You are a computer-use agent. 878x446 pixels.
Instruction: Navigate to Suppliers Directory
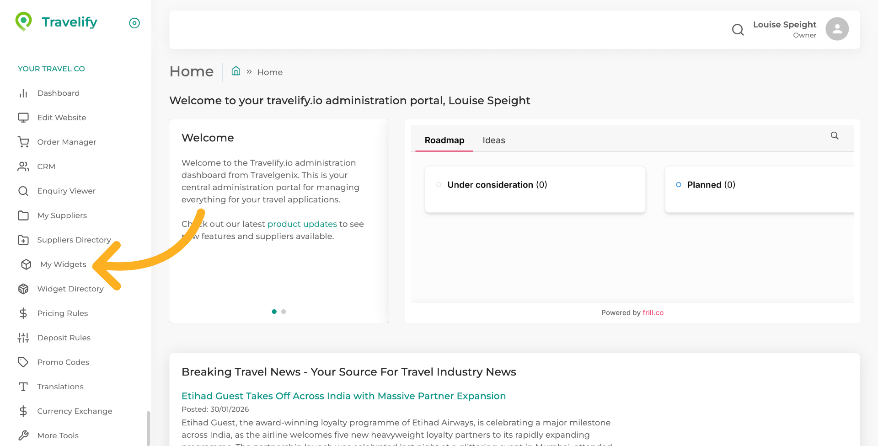coord(74,240)
